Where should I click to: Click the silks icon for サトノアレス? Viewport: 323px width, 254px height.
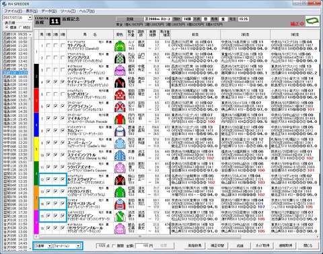(x=120, y=46)
